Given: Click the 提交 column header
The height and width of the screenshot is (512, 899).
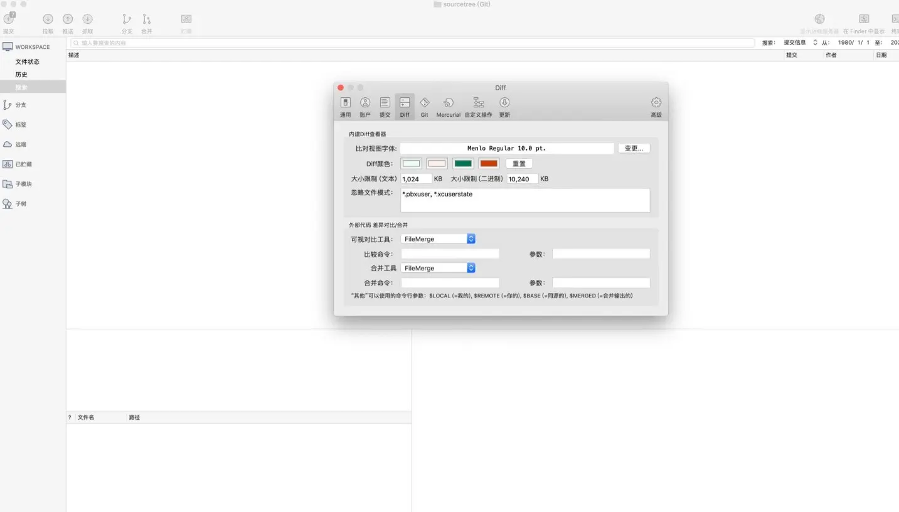Looking at the screenshot, I should tap(792, 55).
